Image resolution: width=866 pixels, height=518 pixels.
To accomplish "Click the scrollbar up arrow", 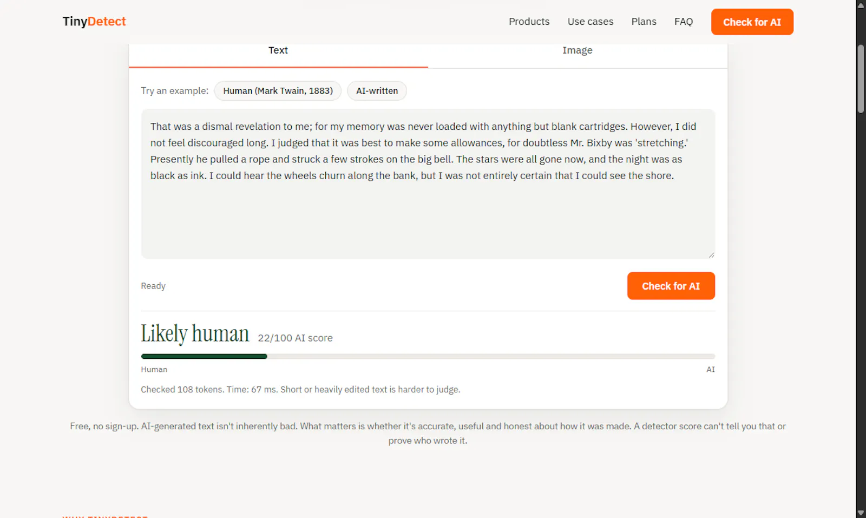I will point(861,5).
